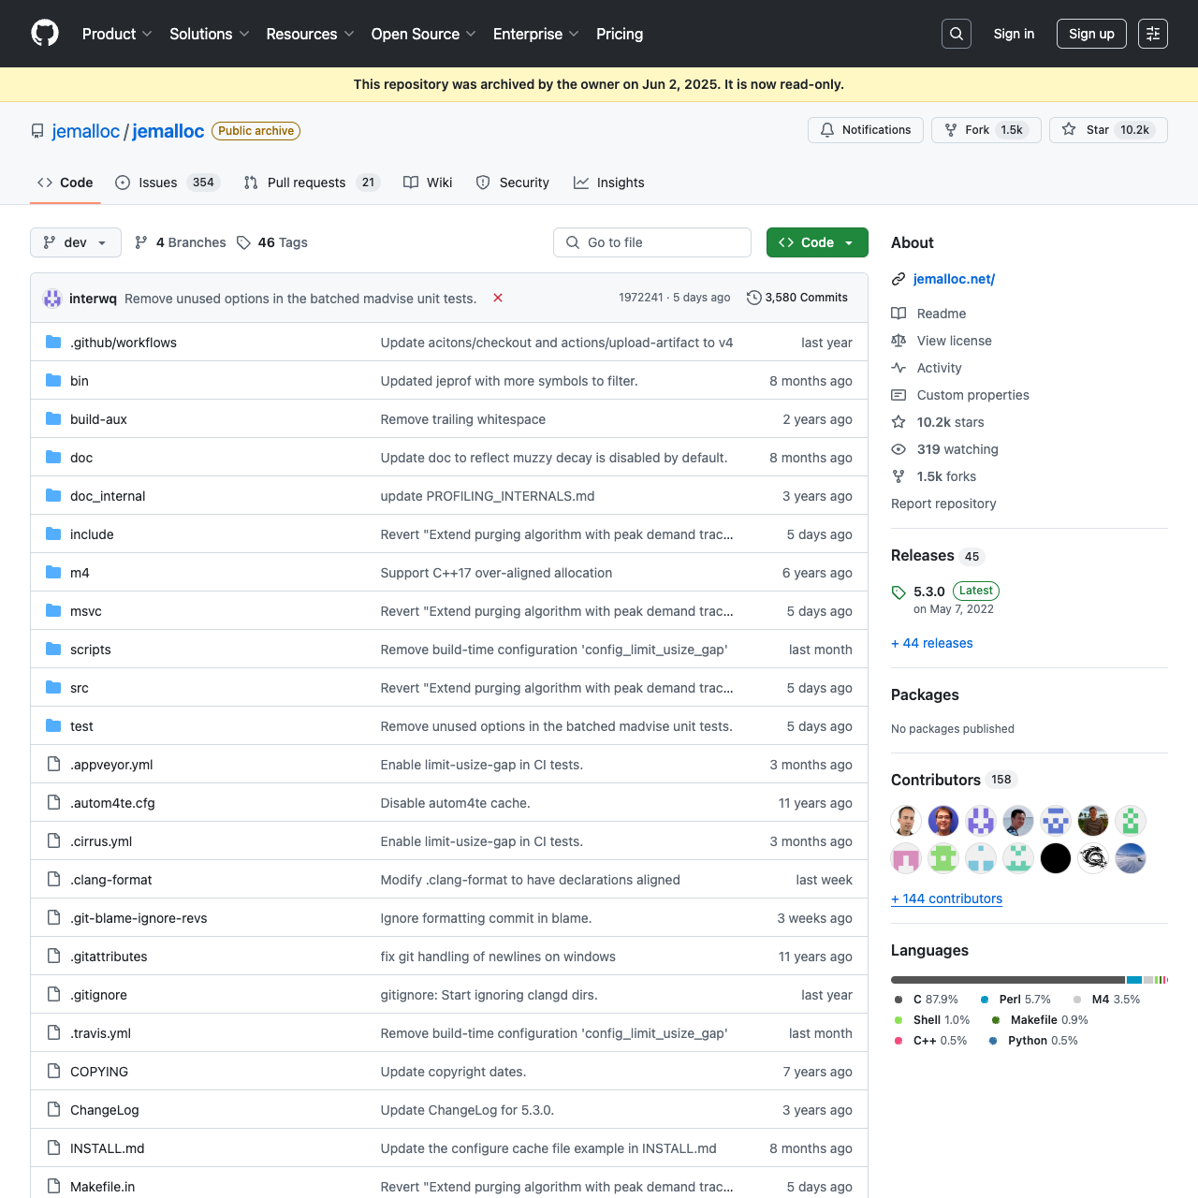Expand the Resources menu
The height and width of the screenshot is (1198, 1198).
pos(310,34)
